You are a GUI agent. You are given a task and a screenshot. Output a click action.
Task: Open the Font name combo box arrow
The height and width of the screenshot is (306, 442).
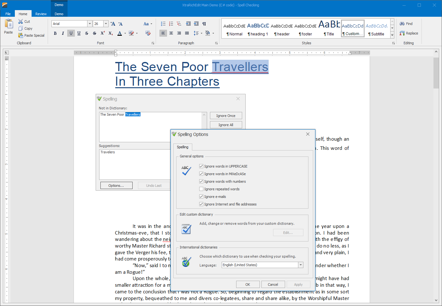[x=90, y=24]
